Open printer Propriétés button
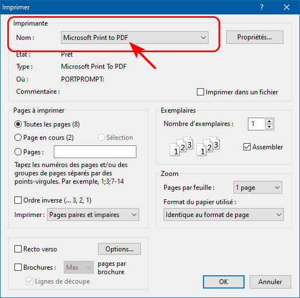The height and width of the screenshot is (298, 300). [x=255, y=37]
